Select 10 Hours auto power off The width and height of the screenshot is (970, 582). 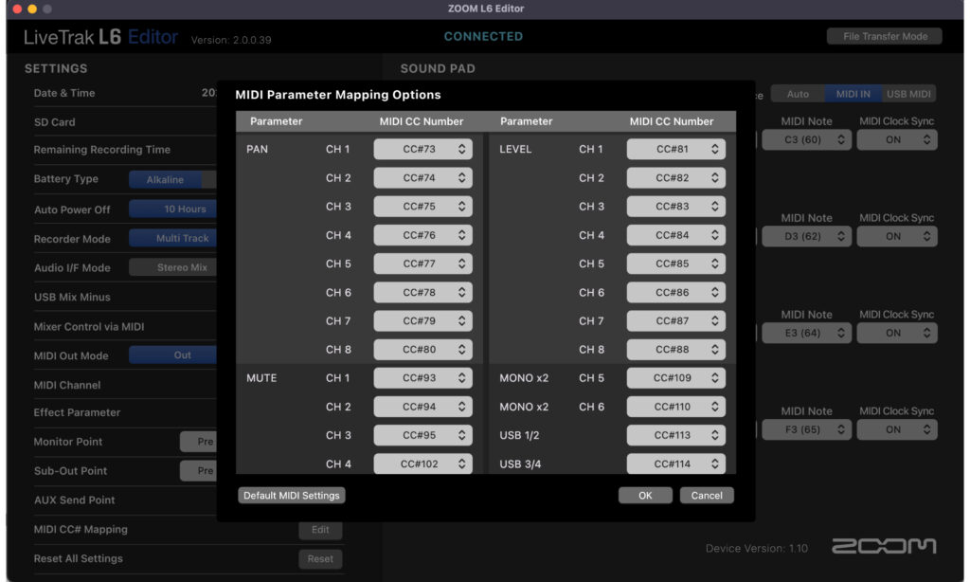[x=173, y=209]
